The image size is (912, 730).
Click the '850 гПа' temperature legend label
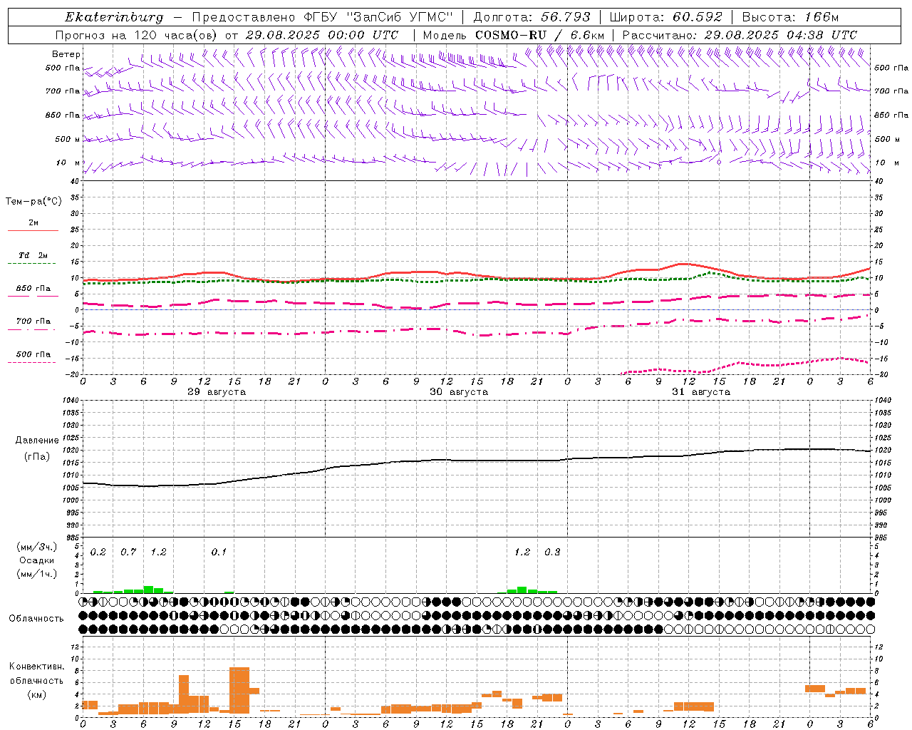pos(33,289)
